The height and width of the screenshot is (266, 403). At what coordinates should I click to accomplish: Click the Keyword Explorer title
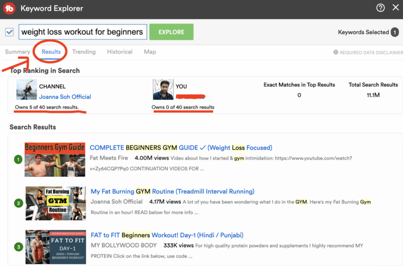point(51,8)
